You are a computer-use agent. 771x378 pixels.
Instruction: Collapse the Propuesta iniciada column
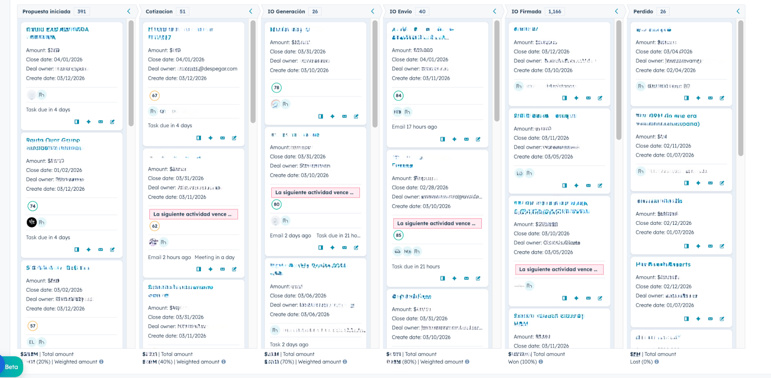129,11
